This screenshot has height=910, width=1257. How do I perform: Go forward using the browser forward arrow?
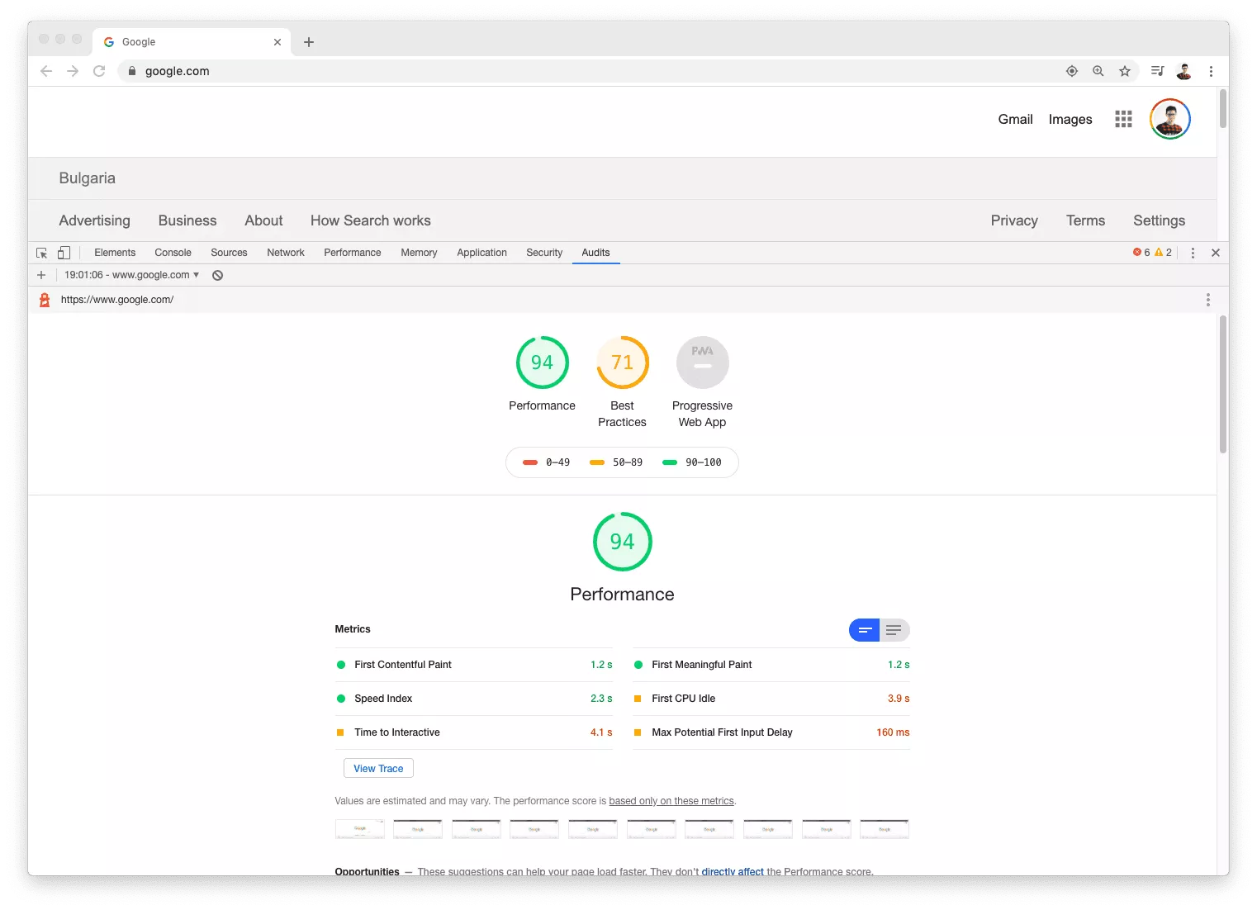coord(73,71)
